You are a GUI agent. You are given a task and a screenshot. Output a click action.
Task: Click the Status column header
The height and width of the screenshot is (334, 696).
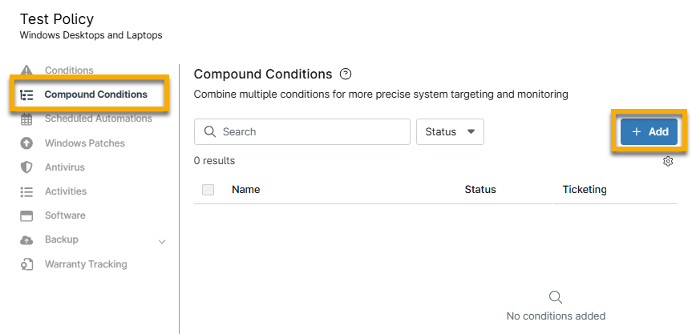(x=480, y=190)
